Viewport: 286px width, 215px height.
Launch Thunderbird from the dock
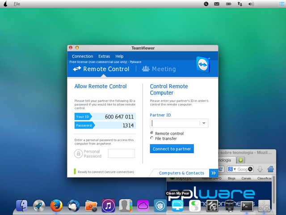point(73,206)
